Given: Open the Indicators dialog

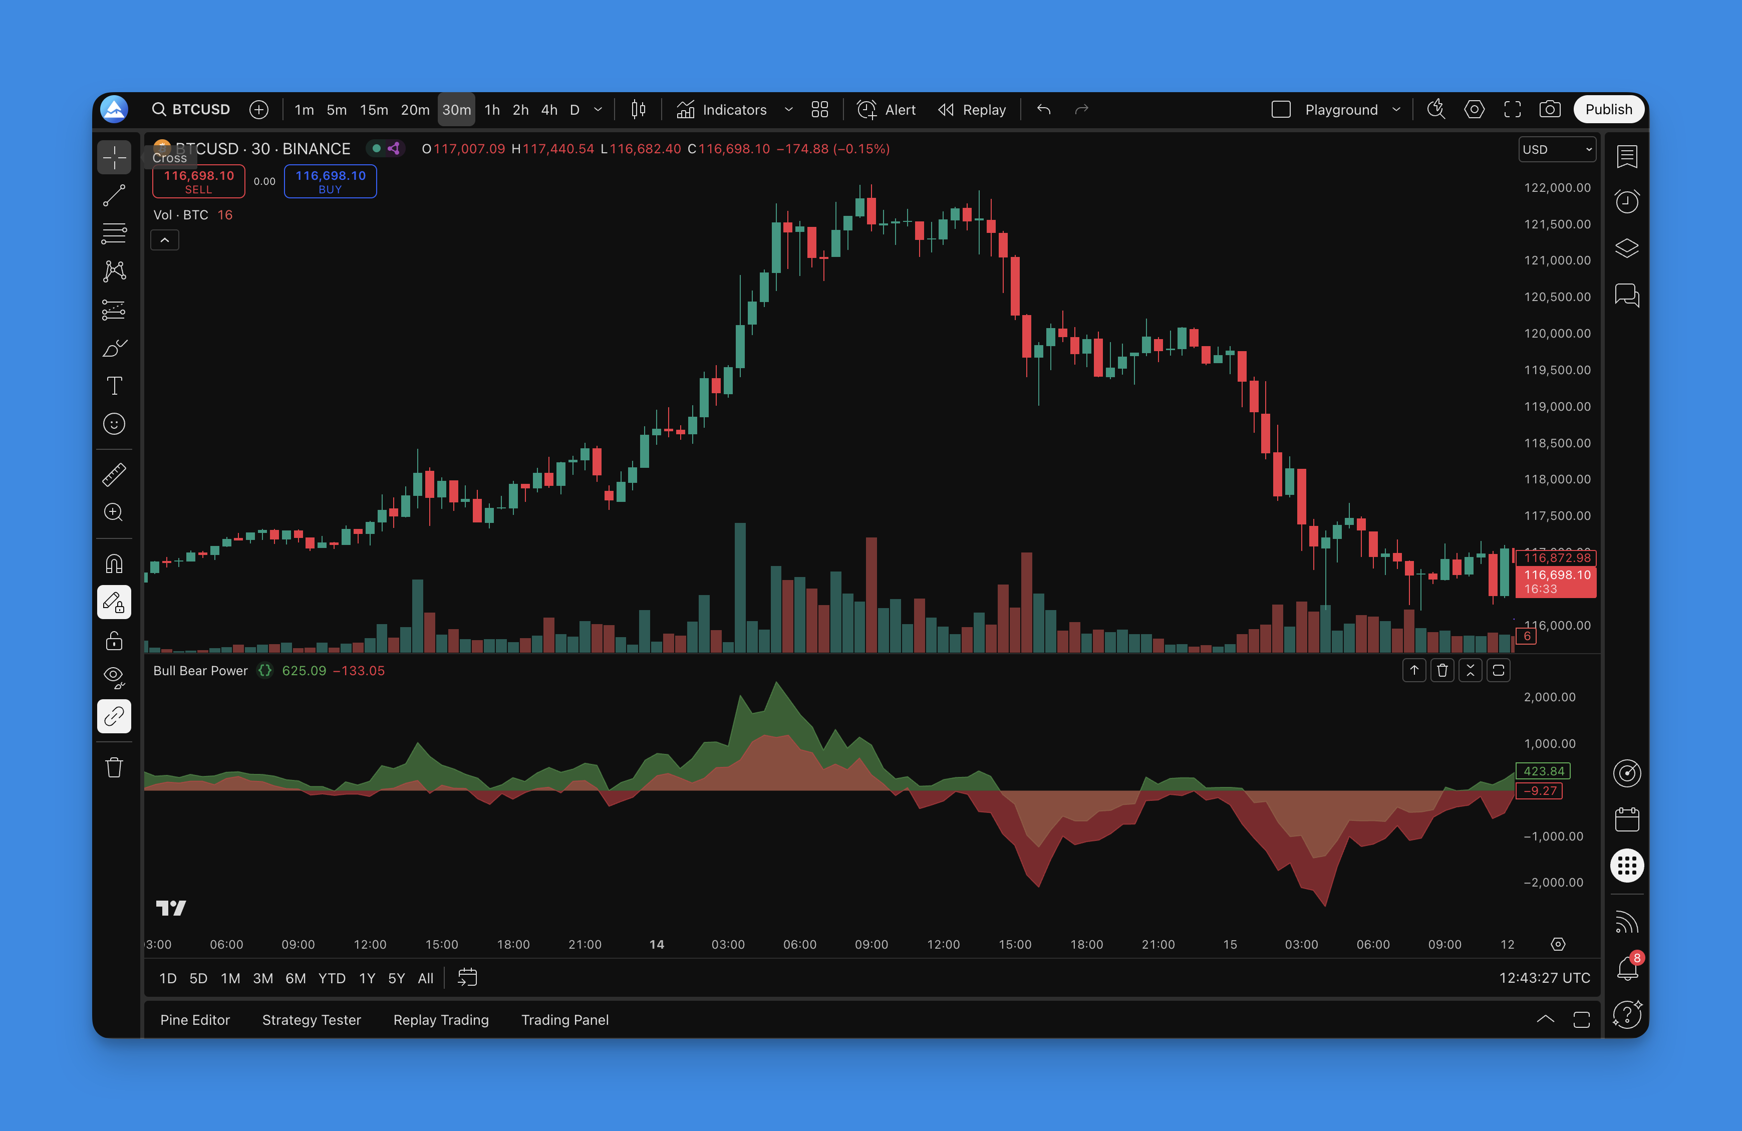Looking at the screenshot, I should pos(722,110).
